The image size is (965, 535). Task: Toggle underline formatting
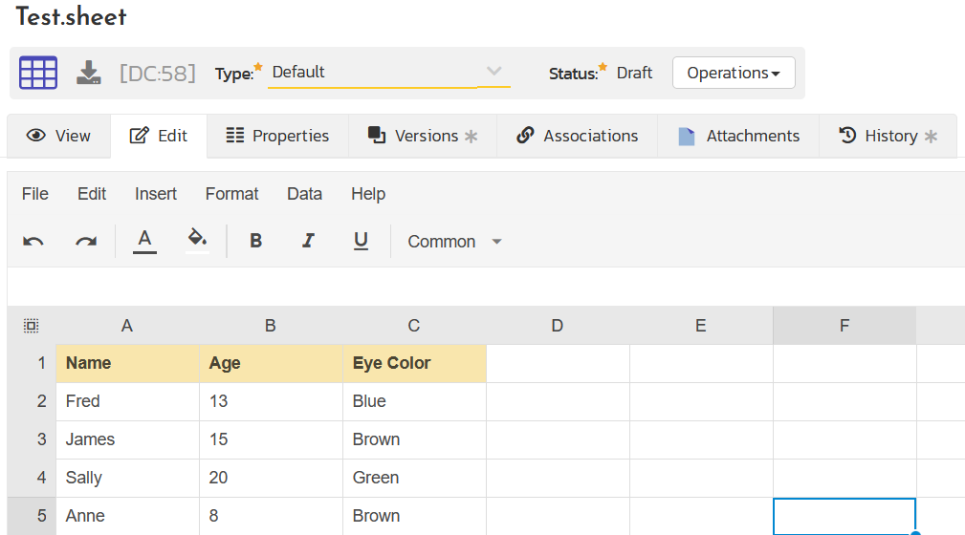pyautogui.click(x=361, y=242)
